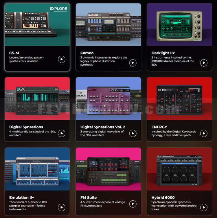Play the ENERGY preview

(204, 133)
